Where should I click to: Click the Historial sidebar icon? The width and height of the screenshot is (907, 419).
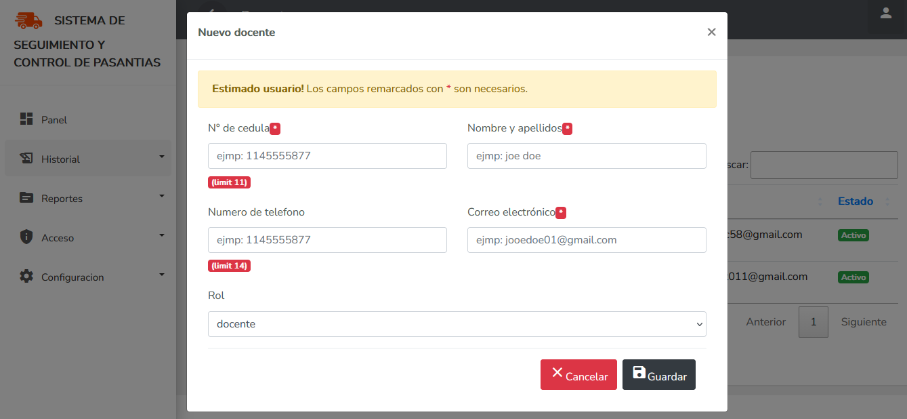pyautogui.click(x=26, y=159)
